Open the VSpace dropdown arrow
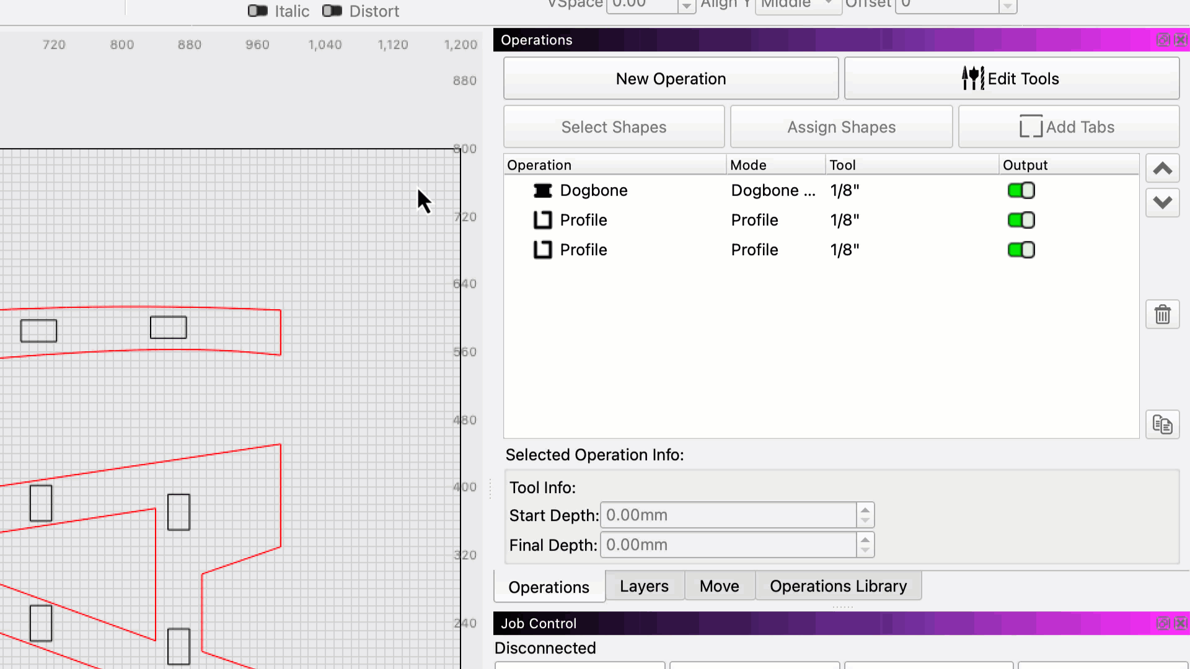This screenshot has height=669, width=1190. coord(686,6)
